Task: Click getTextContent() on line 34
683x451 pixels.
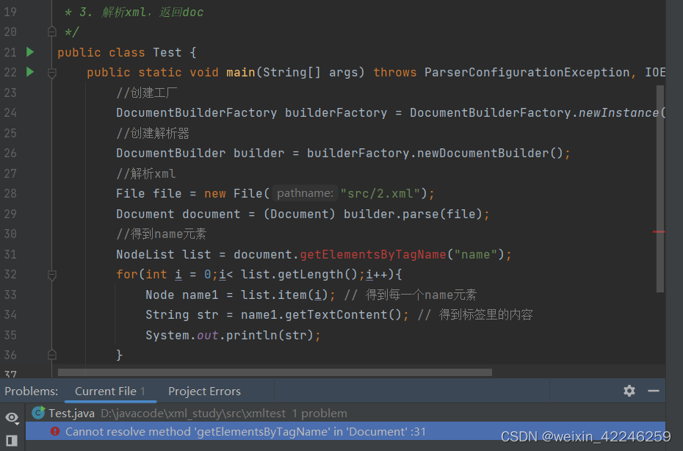Action: point(343,314)
